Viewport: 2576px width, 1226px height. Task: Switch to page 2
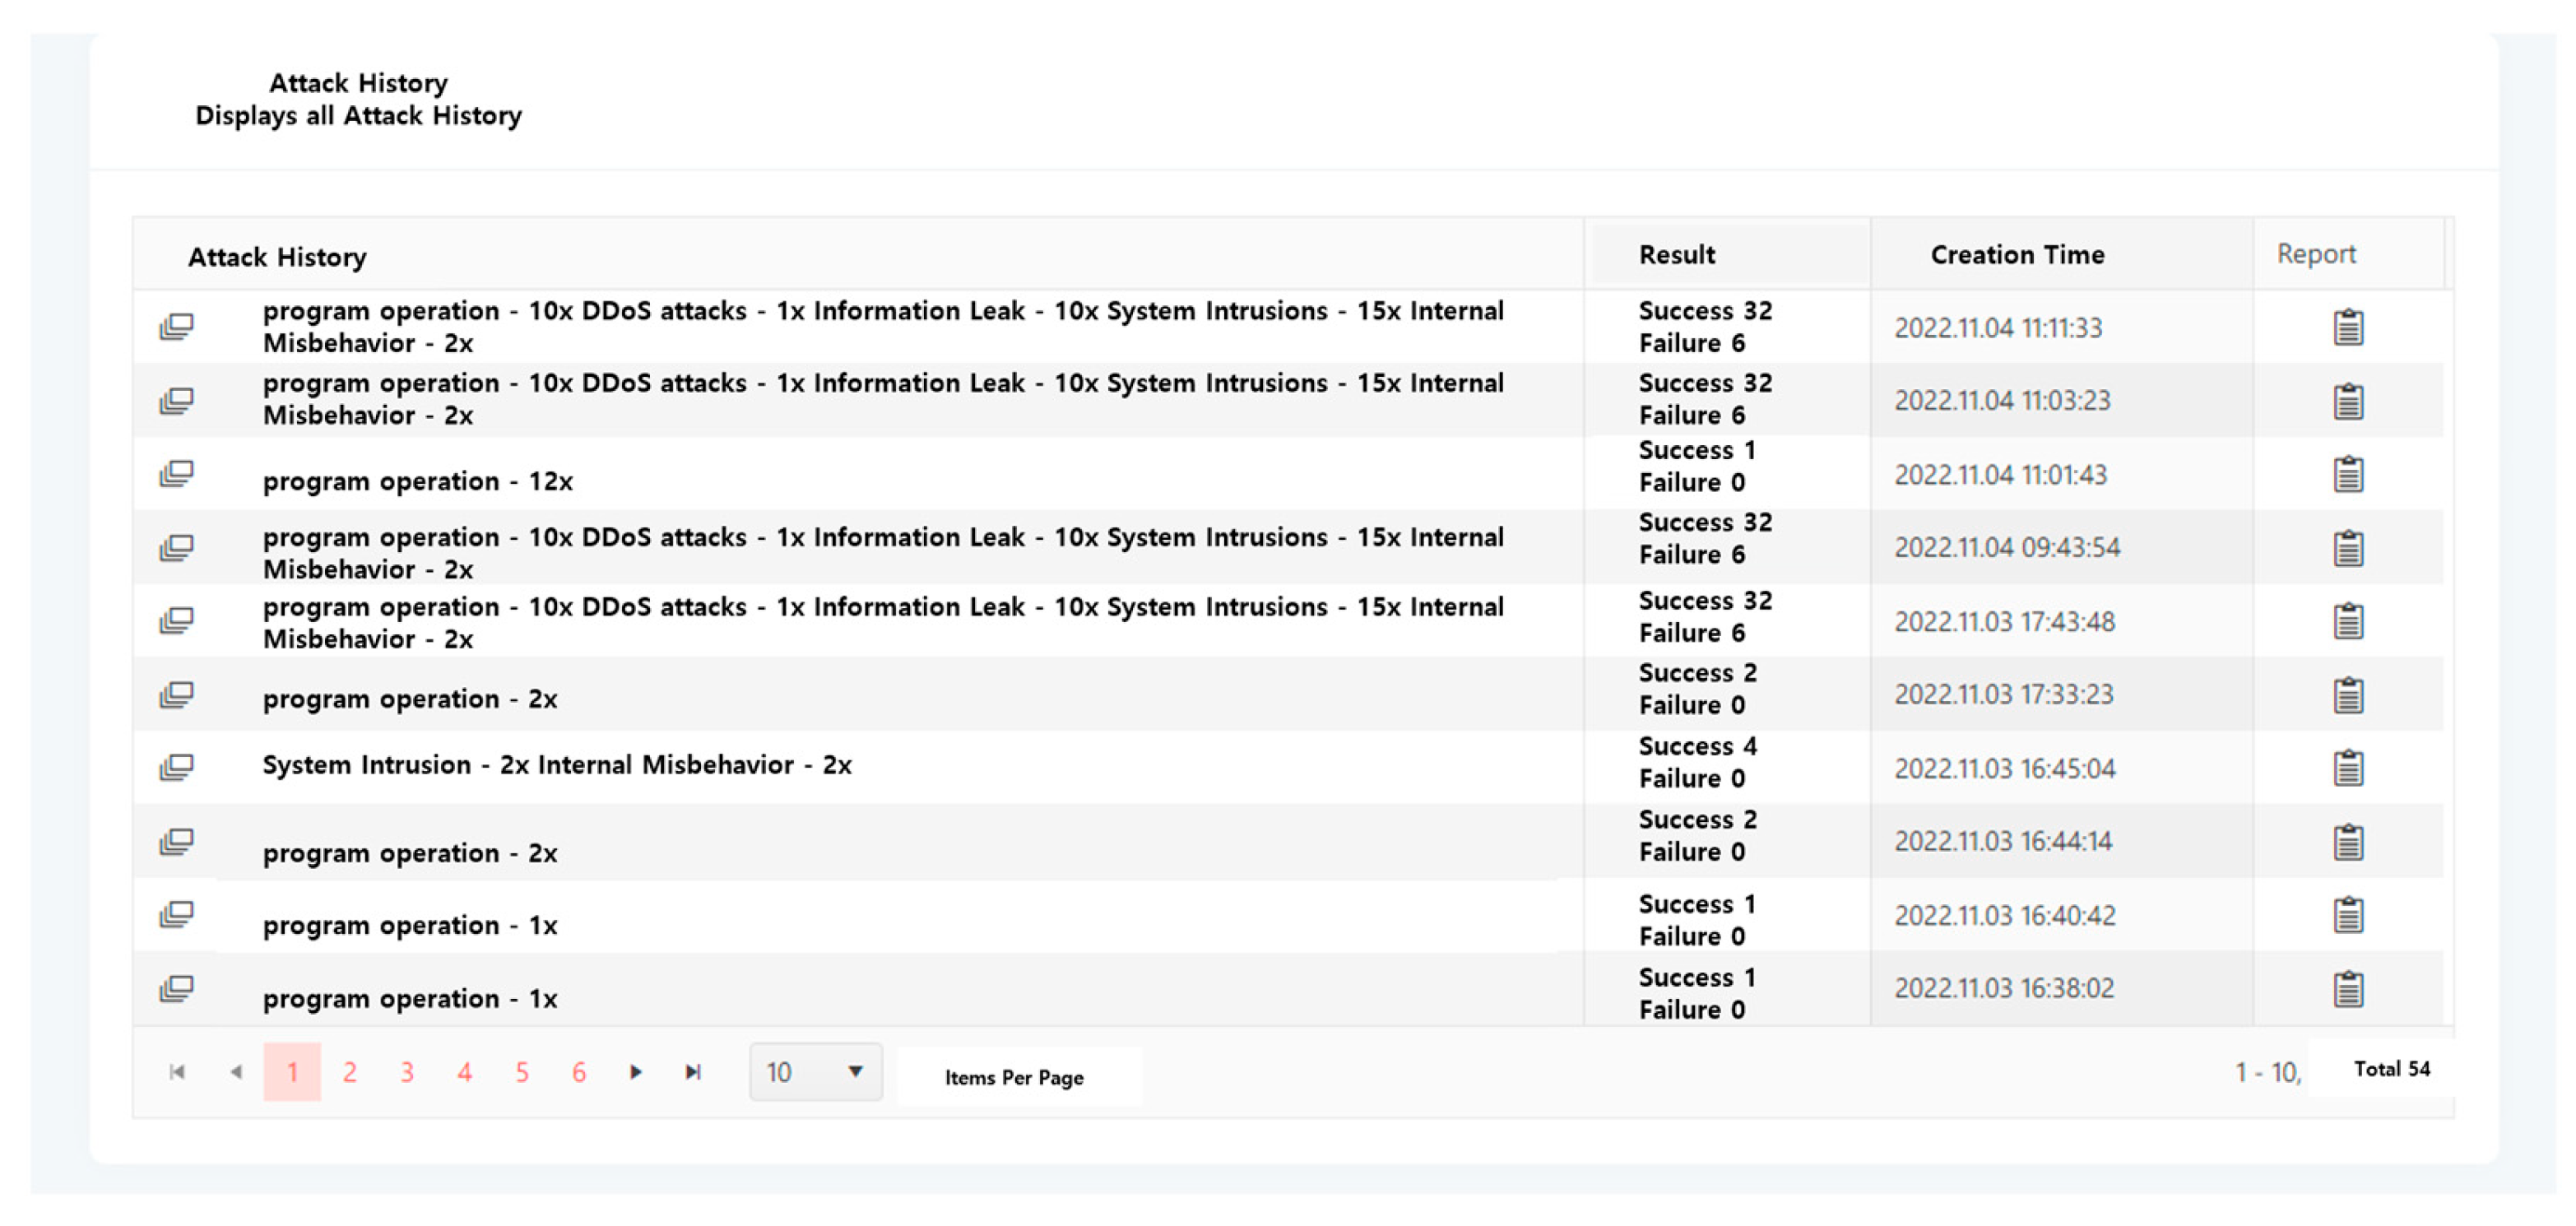pos(349,1072)
